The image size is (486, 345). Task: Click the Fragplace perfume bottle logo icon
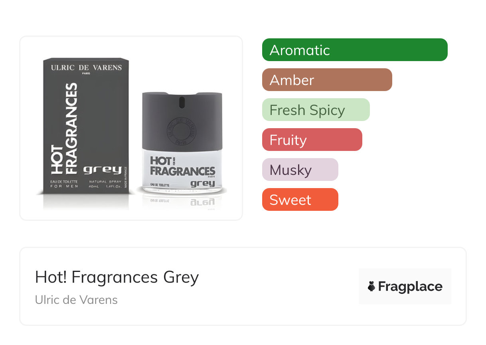[371, 286]
